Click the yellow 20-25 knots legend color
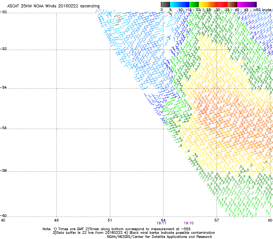The width and height of the screenshot is (273, 239). point(204,4)
